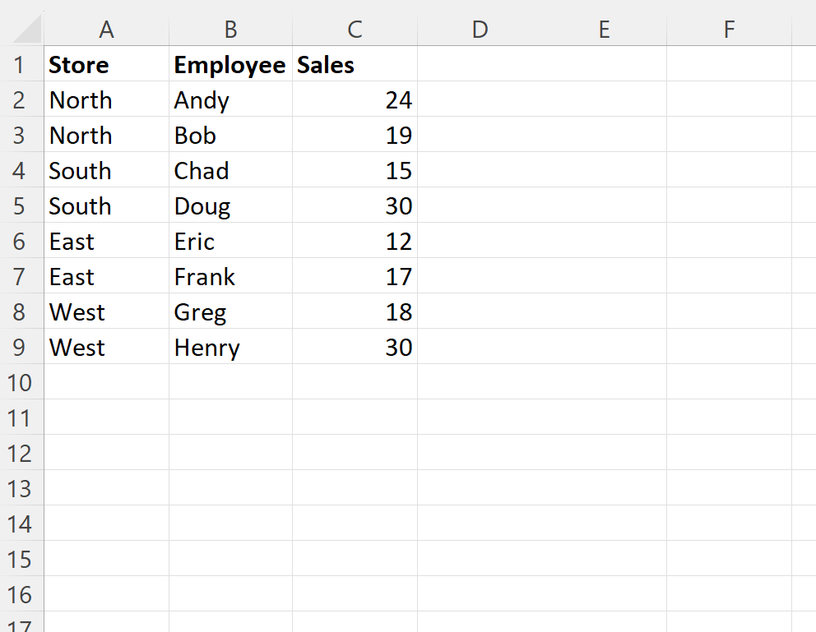
Task: Click the Employee header cell
Action: [230, 64]
